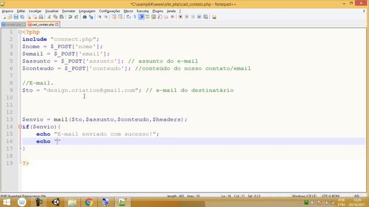This screenshot has height=207, width=369.
Task: Cut selection with the scissors icon
Action: (x=49, y=17)
